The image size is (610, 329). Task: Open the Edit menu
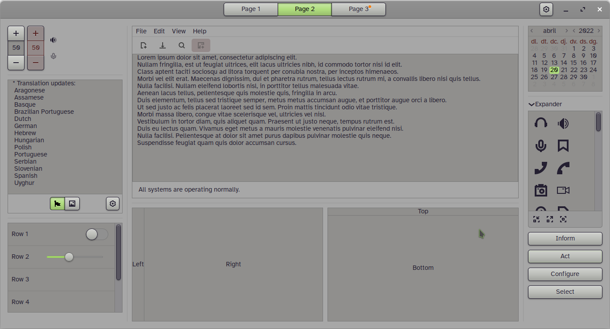pyautogui.click(x=159, y=31)
